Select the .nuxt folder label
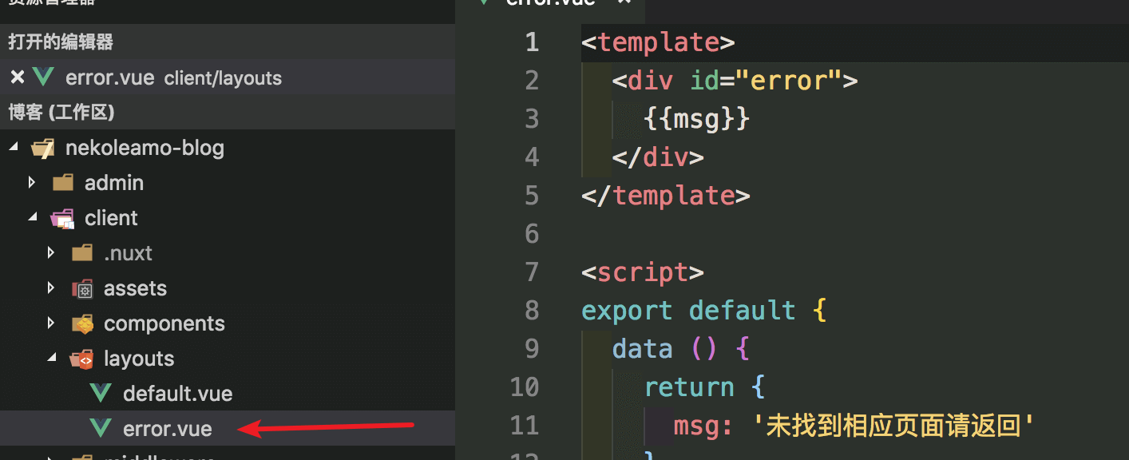 128,253
